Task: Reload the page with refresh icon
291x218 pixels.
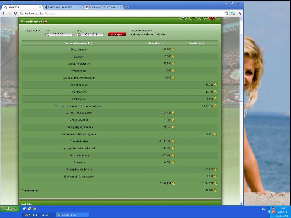Action: (x=16, y=13)
